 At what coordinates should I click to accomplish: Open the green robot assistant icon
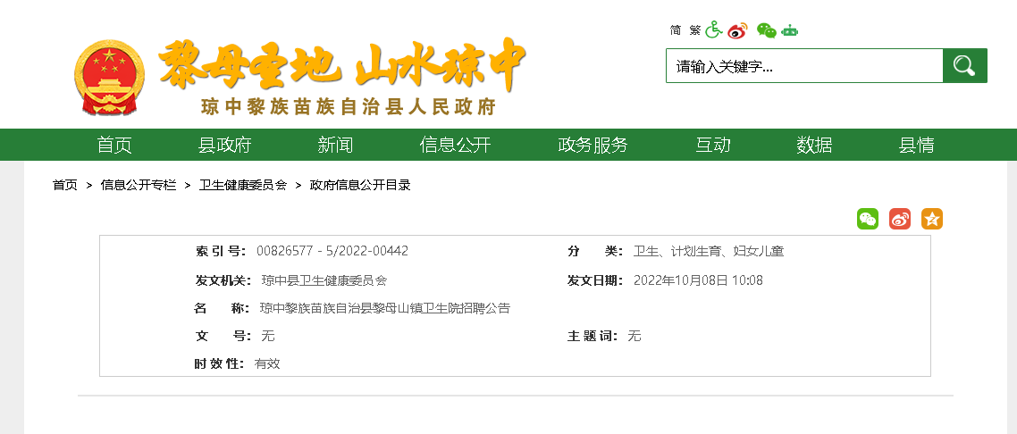click(x=789, y=29)
